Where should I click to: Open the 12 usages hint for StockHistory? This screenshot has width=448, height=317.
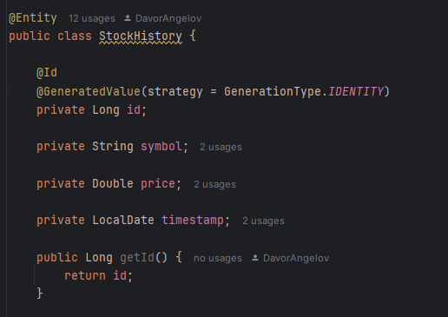[x=92, y=18]
